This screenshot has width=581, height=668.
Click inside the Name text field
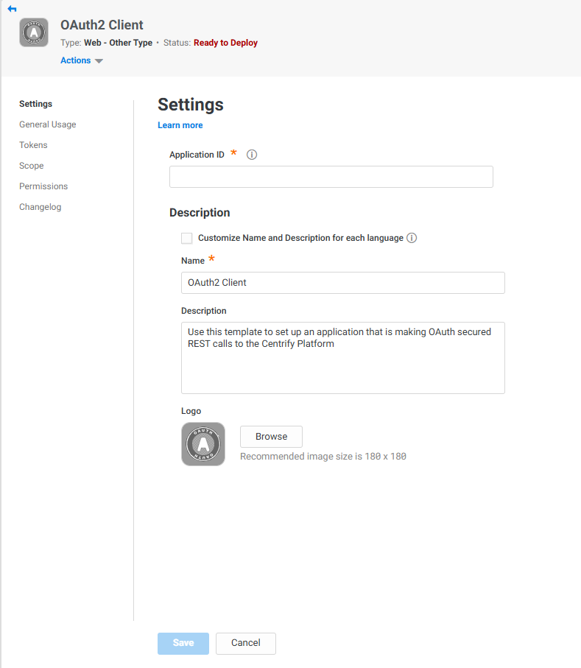342,283
